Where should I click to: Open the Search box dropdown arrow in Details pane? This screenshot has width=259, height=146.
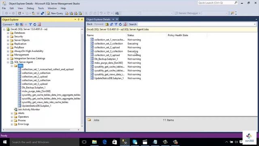[x=255, y=24]
